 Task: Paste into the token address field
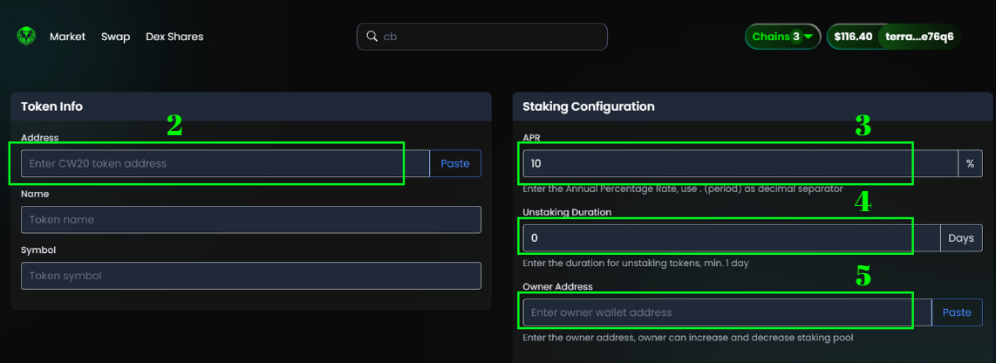pos(455,163)
